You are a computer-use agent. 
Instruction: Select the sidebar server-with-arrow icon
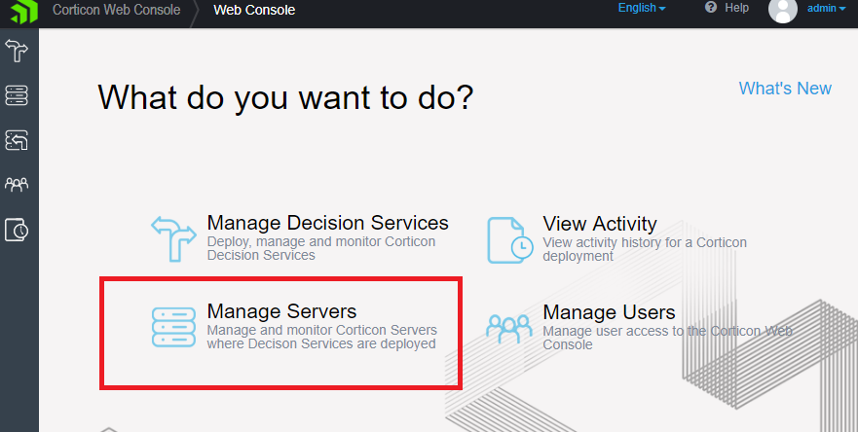point(17,140)
